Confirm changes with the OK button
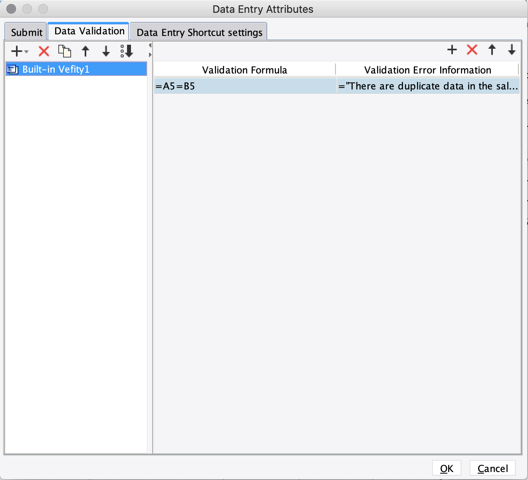The width and height of the screenshot is (528, 480). [447, 468]
